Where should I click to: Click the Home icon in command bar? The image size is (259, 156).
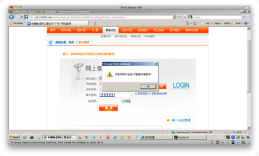(187, 23)
